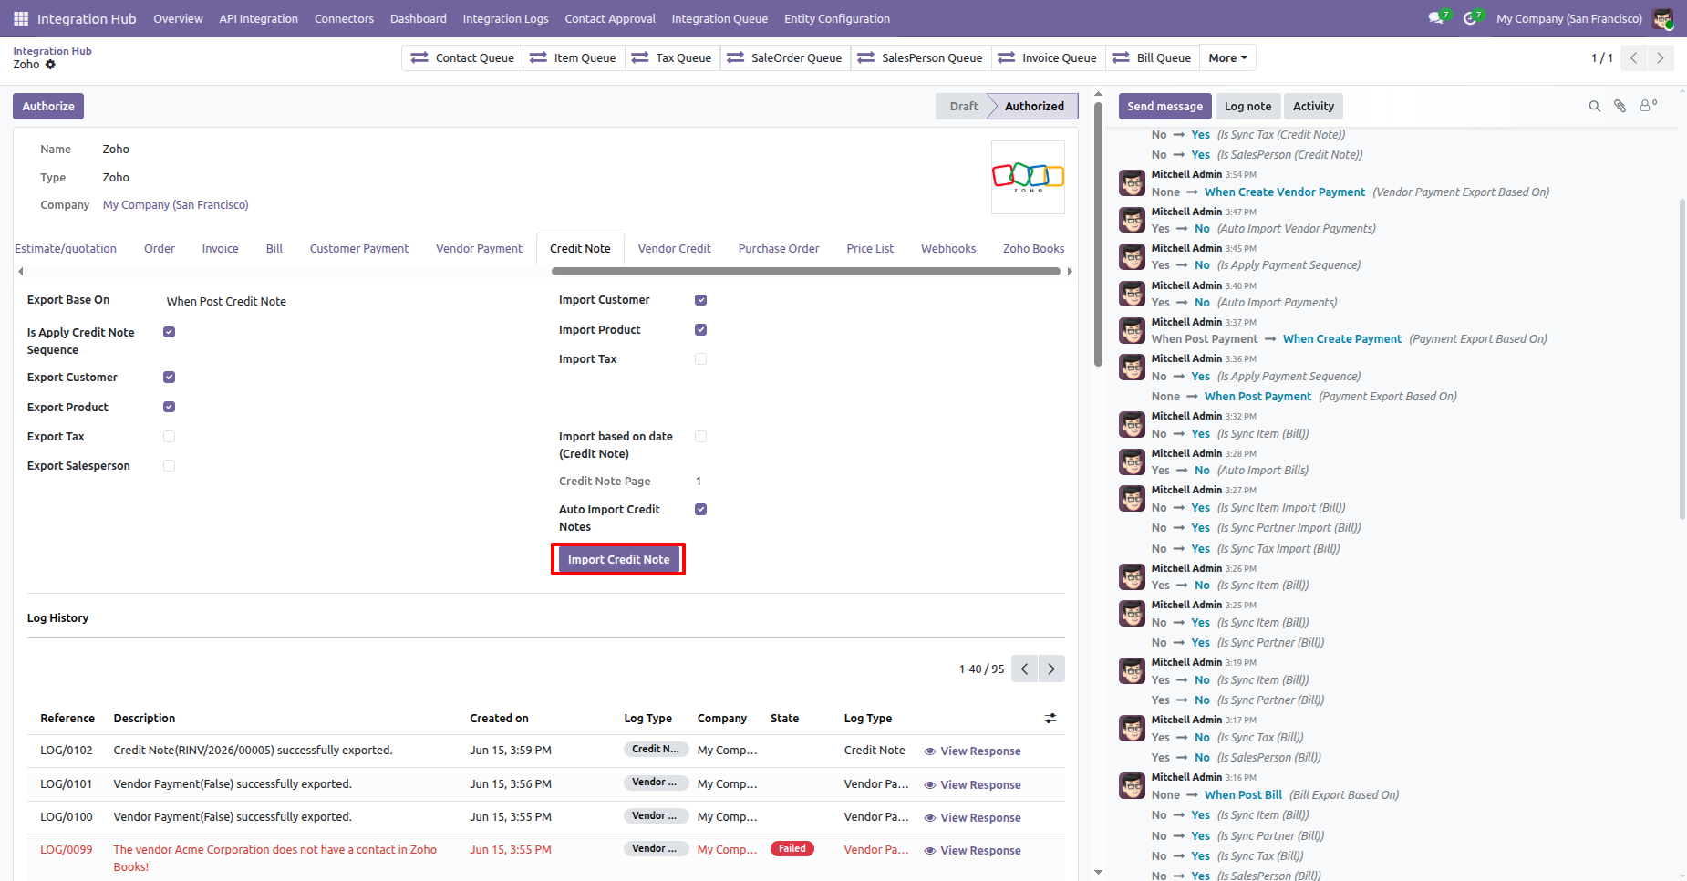Go to previous record arrow

1634,57
